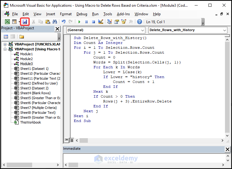Click the Reset stop icon
The width and height of the screenshot is (232, 169).
[93, 22]
